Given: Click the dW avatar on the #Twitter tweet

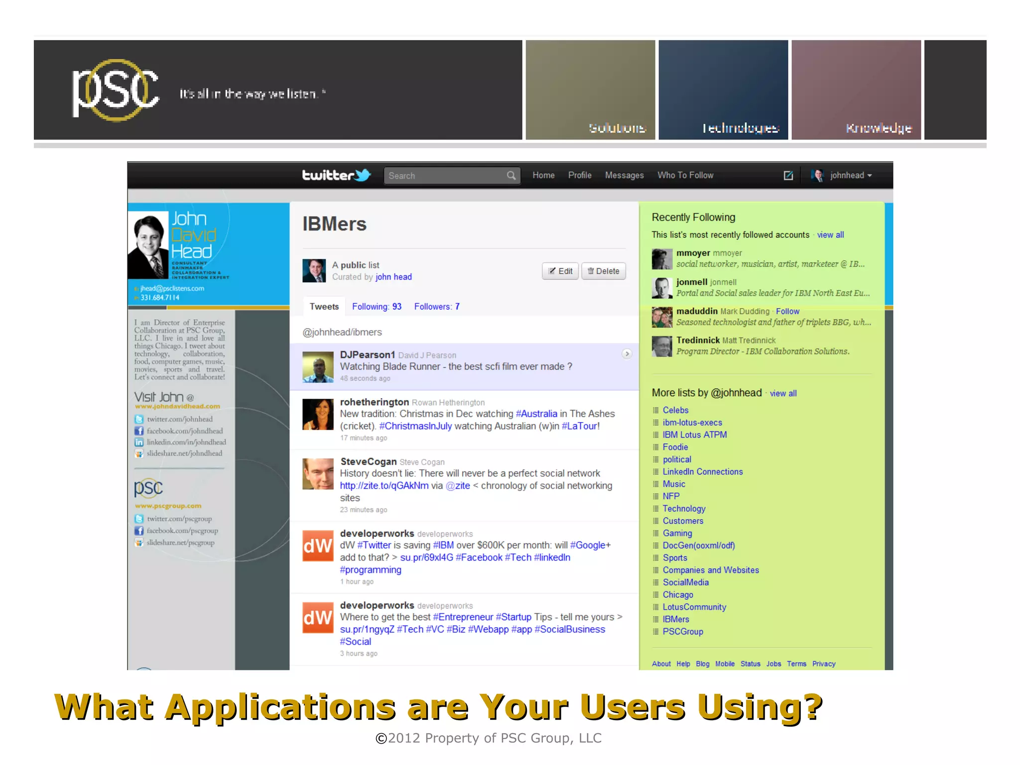Looking at the screenshot, I should [x=318, y=546].
